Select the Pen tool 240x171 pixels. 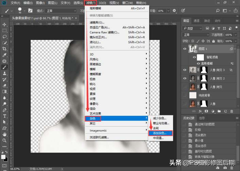[x=4, y=110]
